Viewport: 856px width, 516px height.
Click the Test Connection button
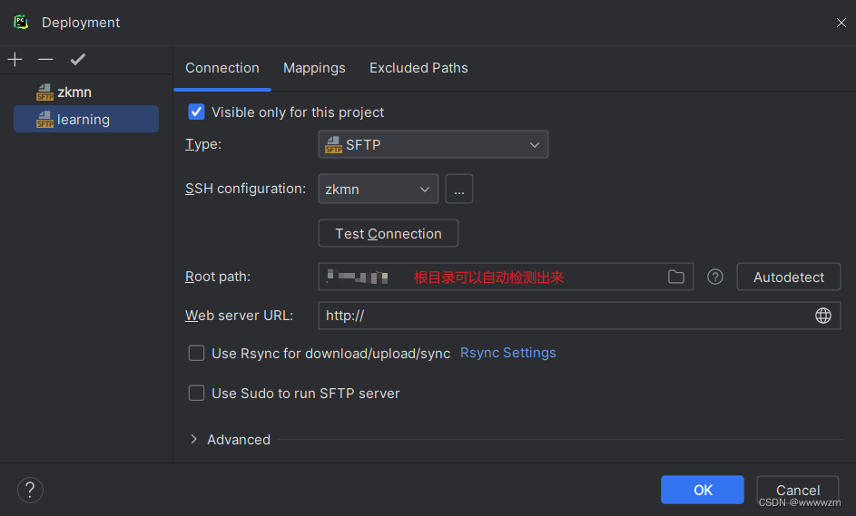click(389, 233)
